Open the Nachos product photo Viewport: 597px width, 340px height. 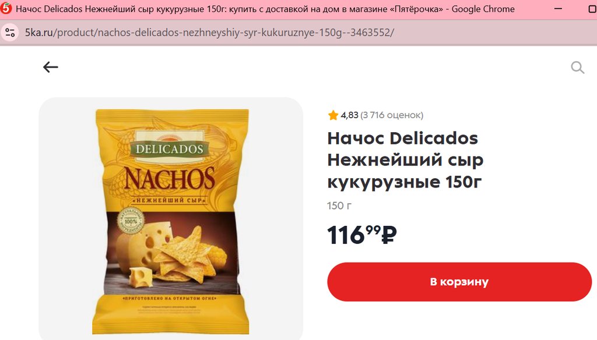click(x=171, y=219)
